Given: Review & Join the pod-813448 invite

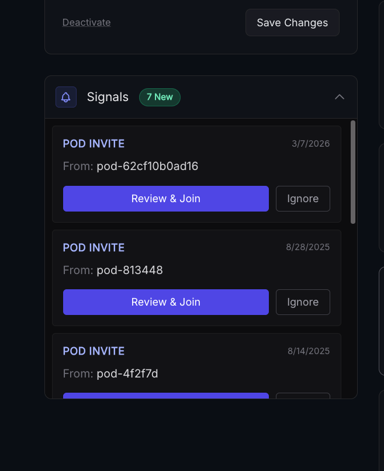Looking at the screenshot, I should [x=166, y=302].
